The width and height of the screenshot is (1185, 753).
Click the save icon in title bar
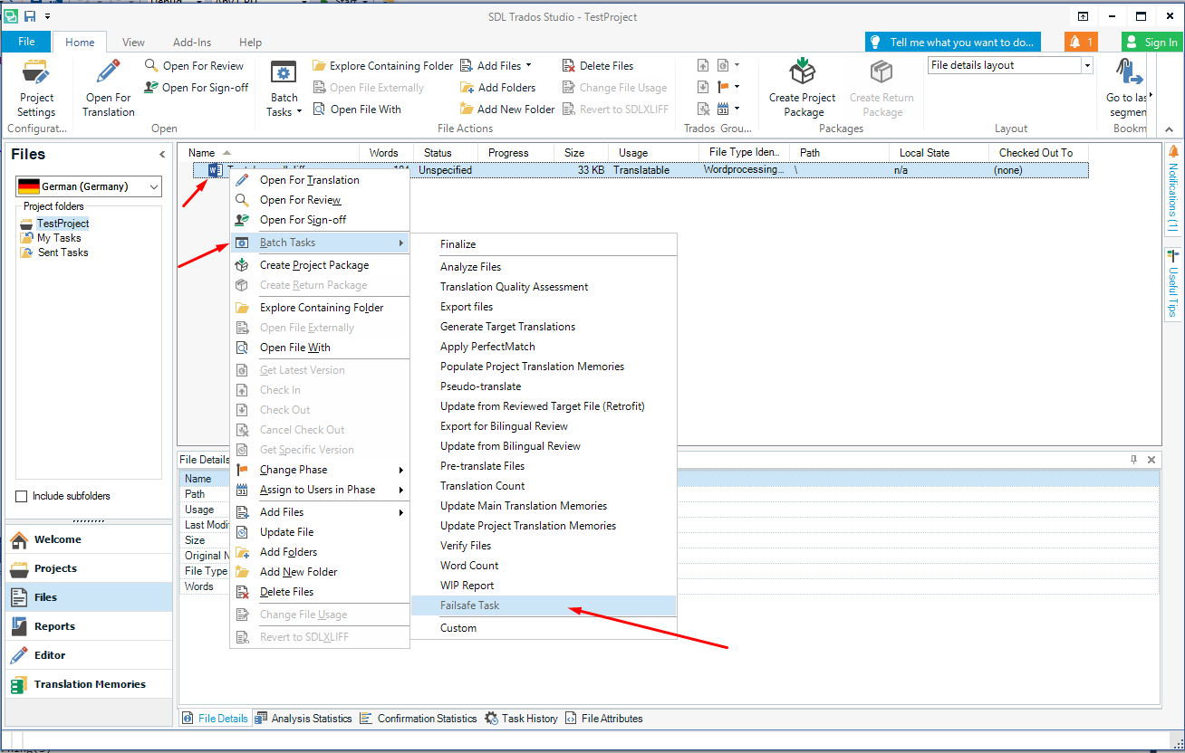point(30,16)
